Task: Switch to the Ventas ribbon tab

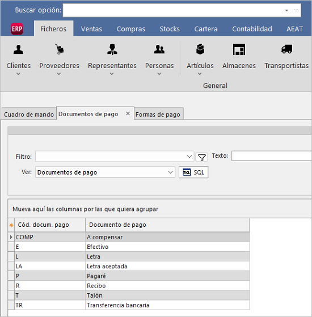Action: click(x=91, y=29)
